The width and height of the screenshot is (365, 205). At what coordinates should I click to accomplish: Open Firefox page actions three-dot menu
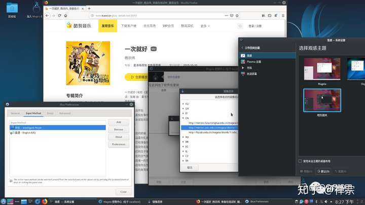click(226, 16)
